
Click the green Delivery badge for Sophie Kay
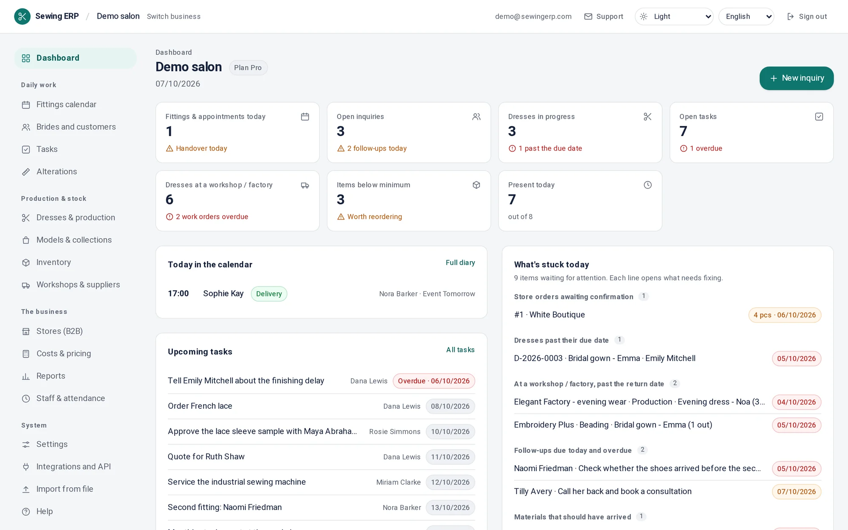coord(269,294)
